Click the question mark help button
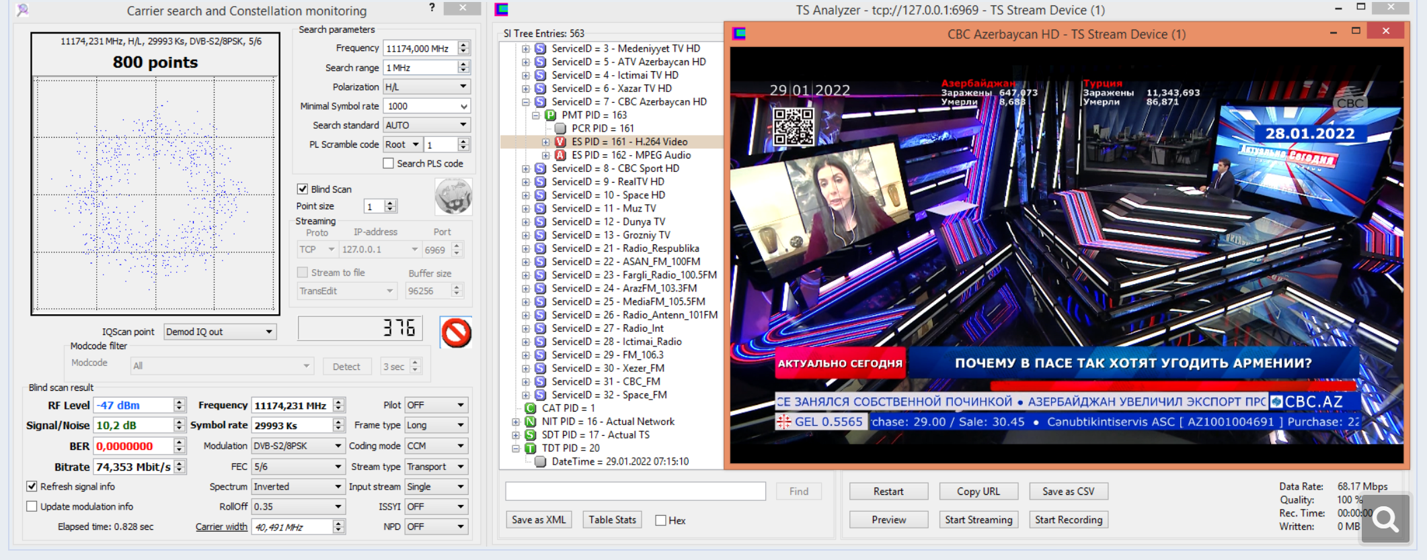This screenshot has height=560, width=1427. click(432, 7)
